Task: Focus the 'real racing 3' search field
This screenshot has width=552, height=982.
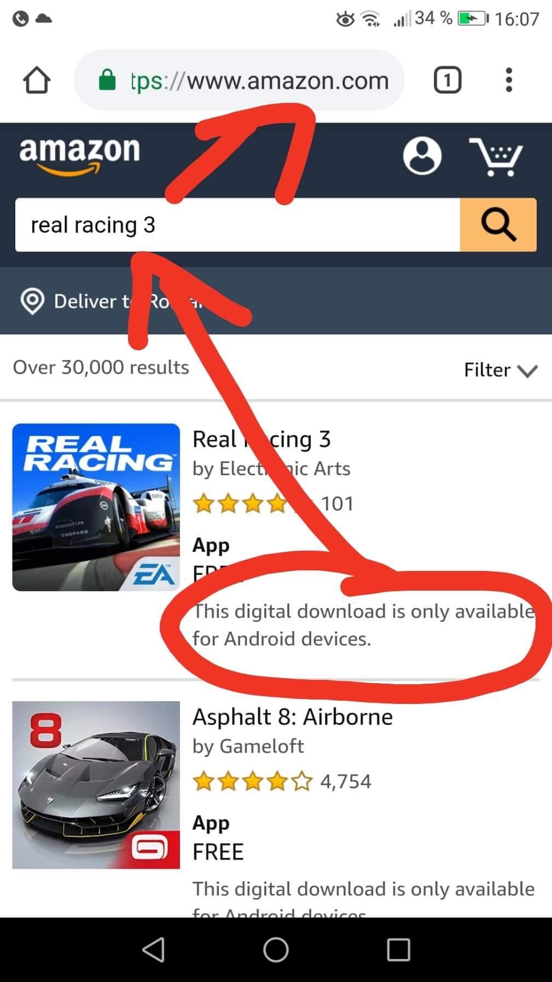Action: click(x=237, y=225)
